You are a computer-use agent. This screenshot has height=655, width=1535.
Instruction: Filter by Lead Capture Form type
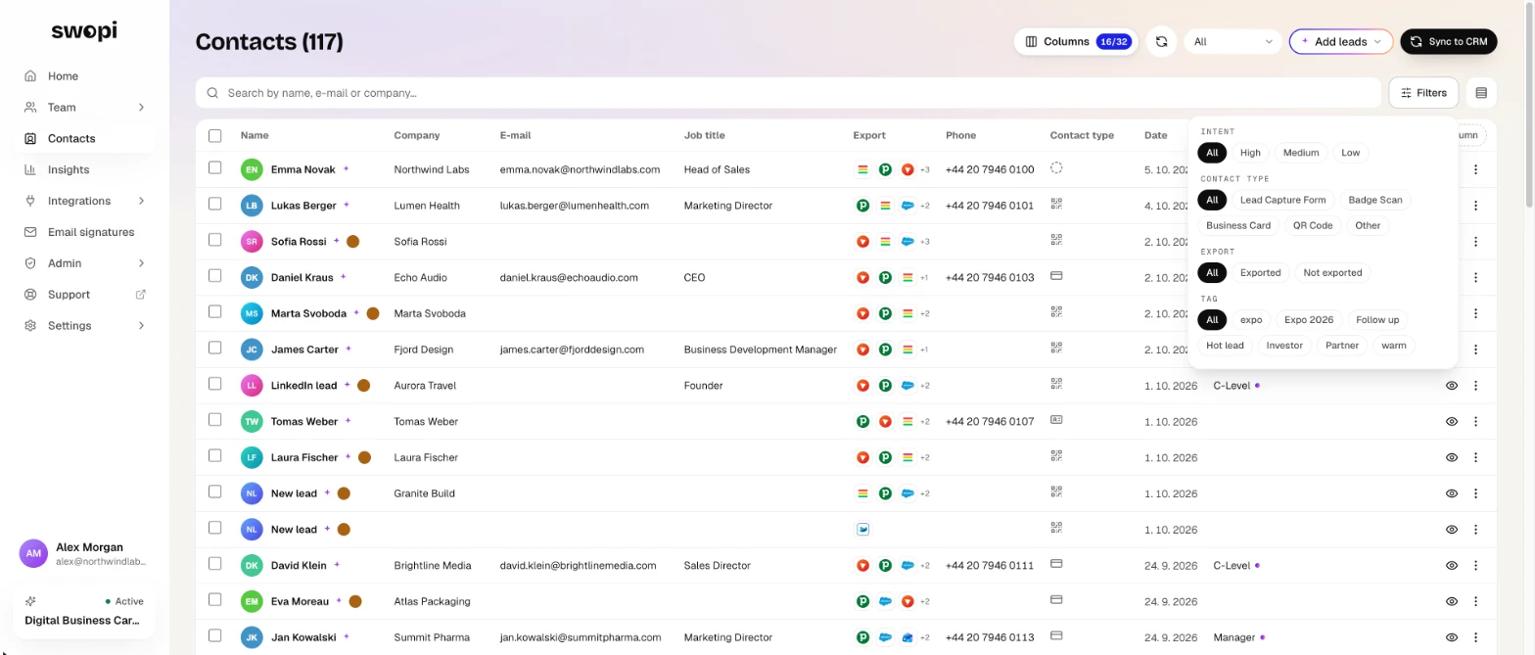[1282, 200]
